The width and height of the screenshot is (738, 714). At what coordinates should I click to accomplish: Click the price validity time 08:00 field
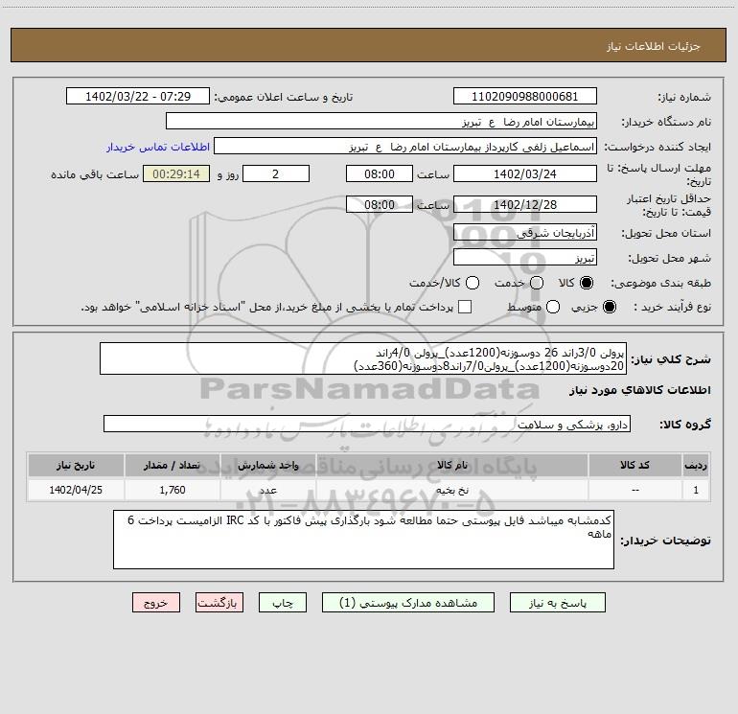[380, 205]
